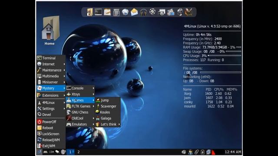This screenshot has height=156, width=278.
Task: Expand the Multimedia submenu arrow
Action: pos(64,76)
